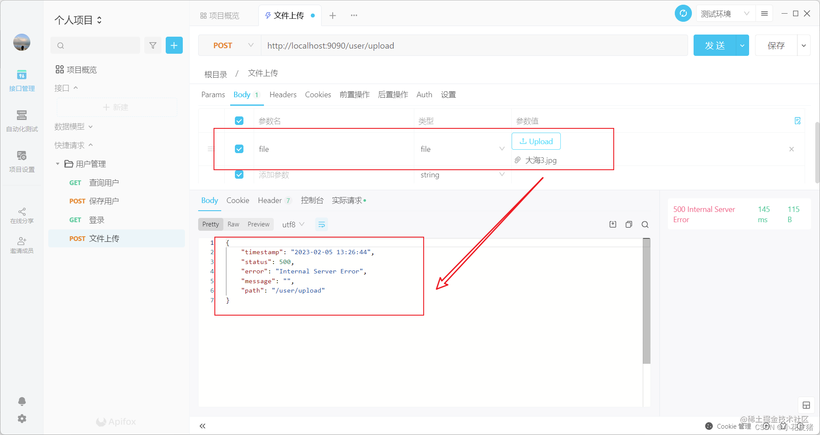Switch to the request Cookies tab
Viewport: 820px width, 435px height.
[318, 95]
